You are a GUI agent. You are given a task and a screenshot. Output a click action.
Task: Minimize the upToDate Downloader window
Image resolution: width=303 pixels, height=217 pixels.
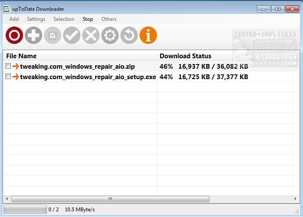click(264, 9)
